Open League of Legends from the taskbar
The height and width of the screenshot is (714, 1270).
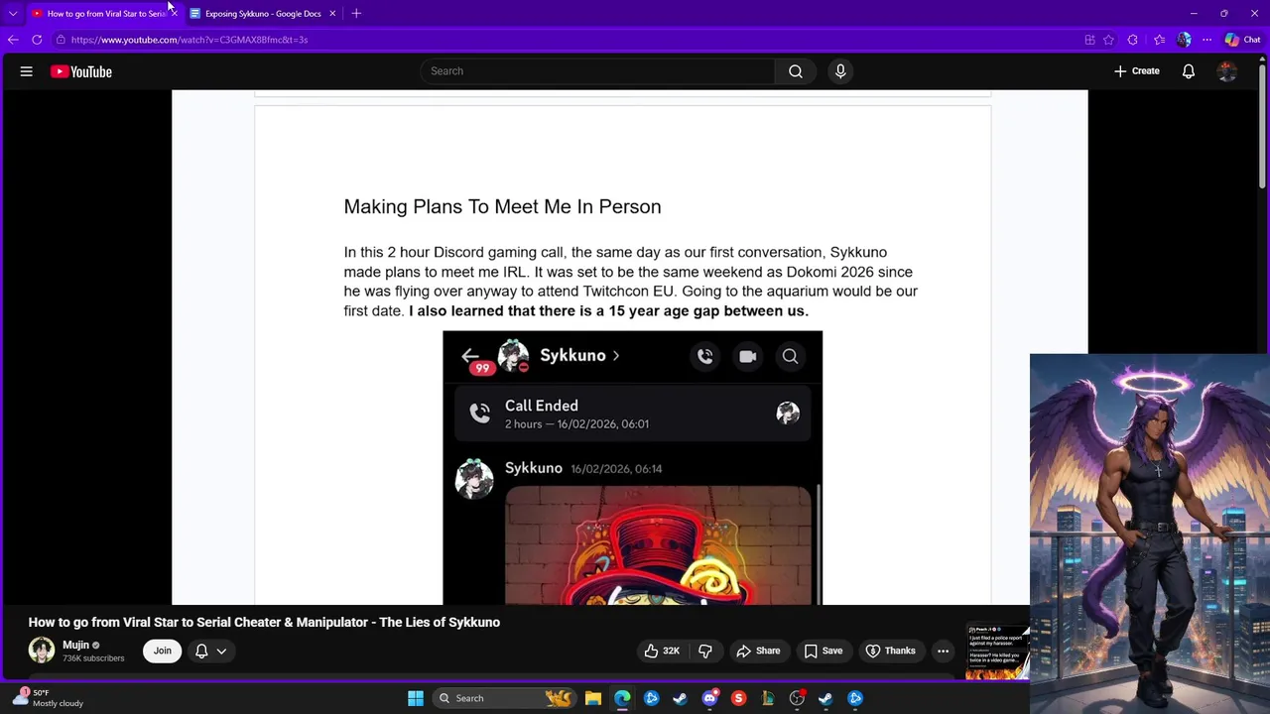point(767,698)
